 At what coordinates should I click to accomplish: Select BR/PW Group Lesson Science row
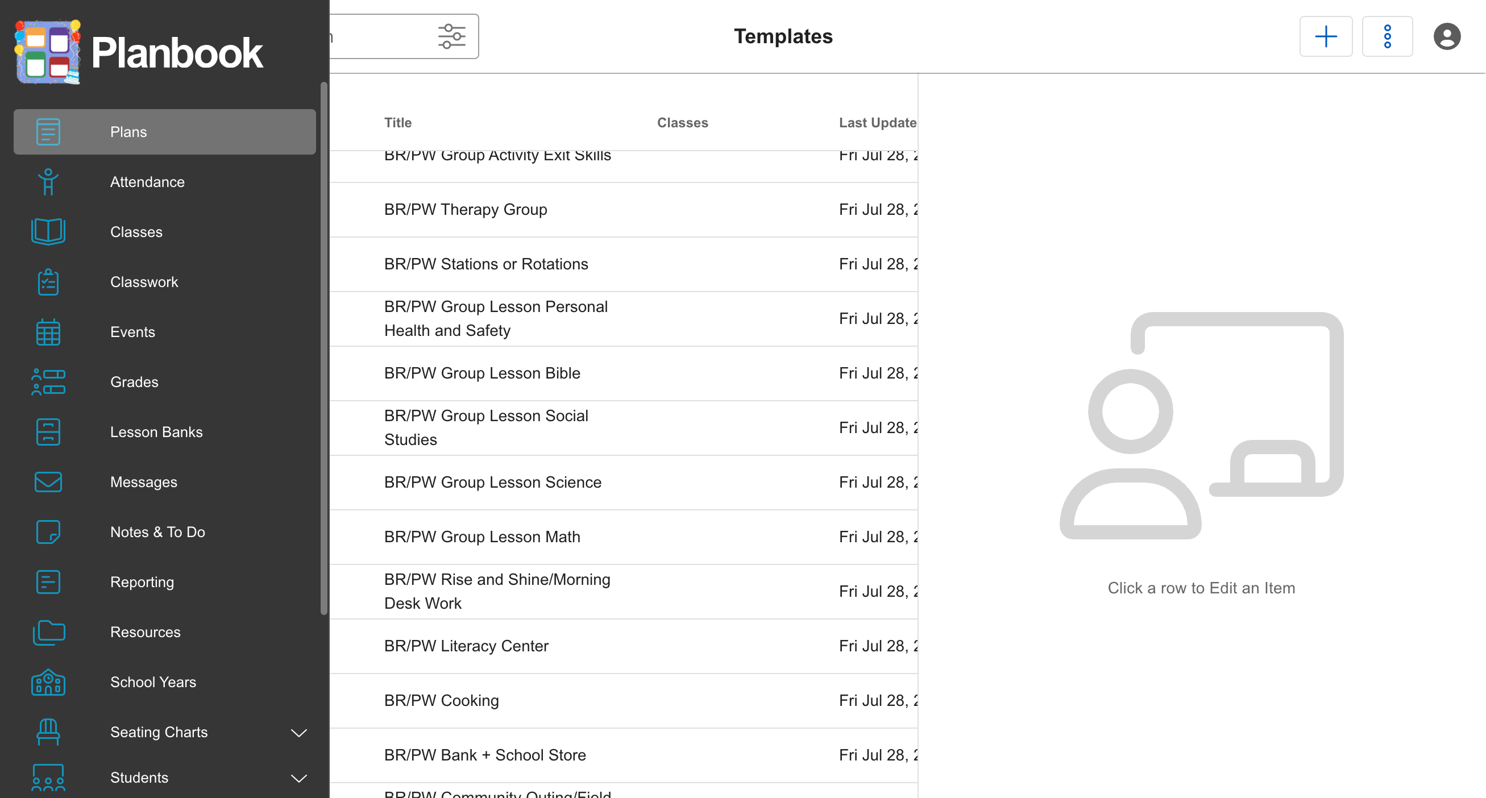[624, 482]
